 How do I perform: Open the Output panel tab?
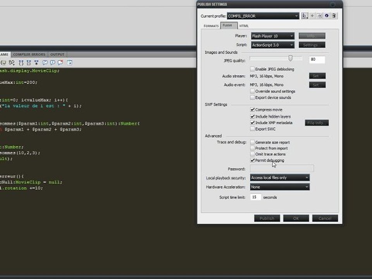pyautogui.click(x=57, y=55)
